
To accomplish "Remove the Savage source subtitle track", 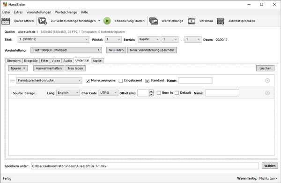I will pyautogui.click(x=267, y=93).
